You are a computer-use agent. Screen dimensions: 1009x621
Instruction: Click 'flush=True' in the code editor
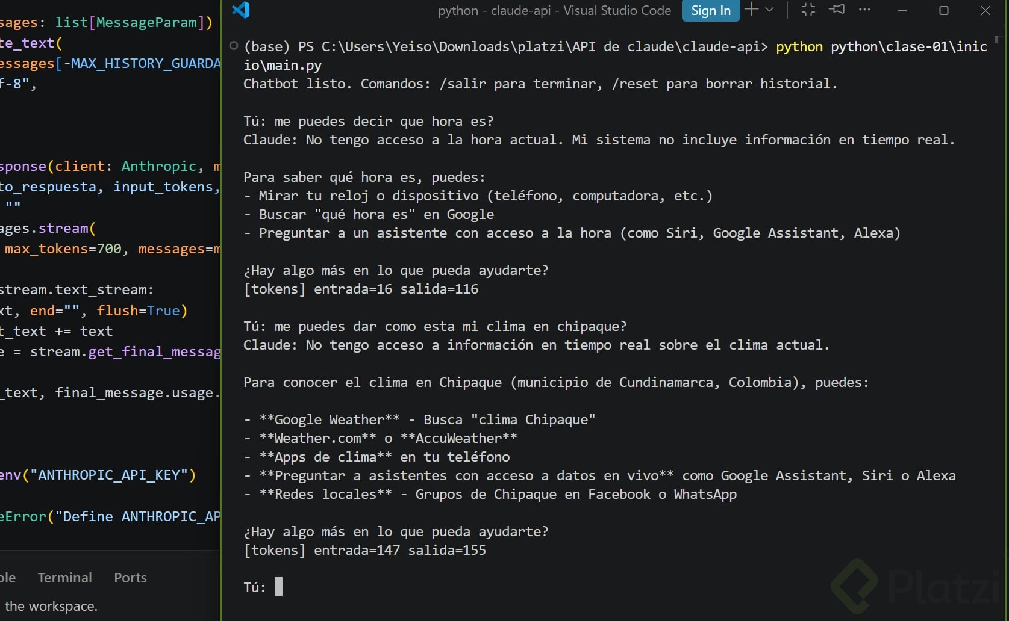pyautogui.click(x=139, y=311)
